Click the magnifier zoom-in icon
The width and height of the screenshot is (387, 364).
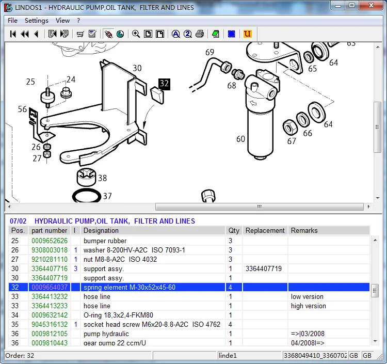click(136, 34)
